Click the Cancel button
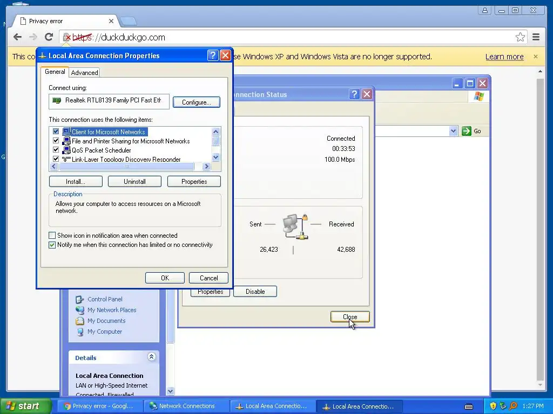Viewport: 553px width, 414px height. [208, 278]
